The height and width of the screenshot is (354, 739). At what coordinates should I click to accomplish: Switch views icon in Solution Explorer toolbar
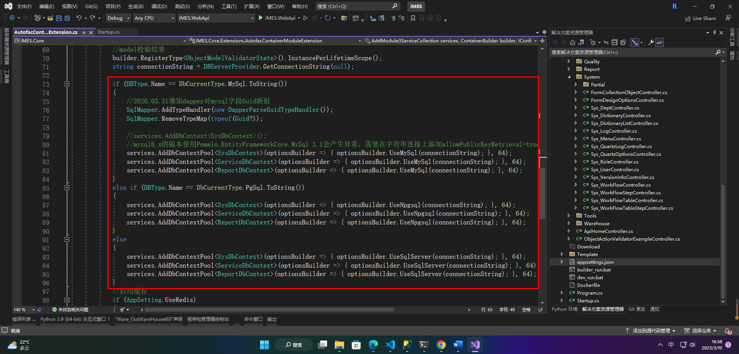tap(581, 42)
